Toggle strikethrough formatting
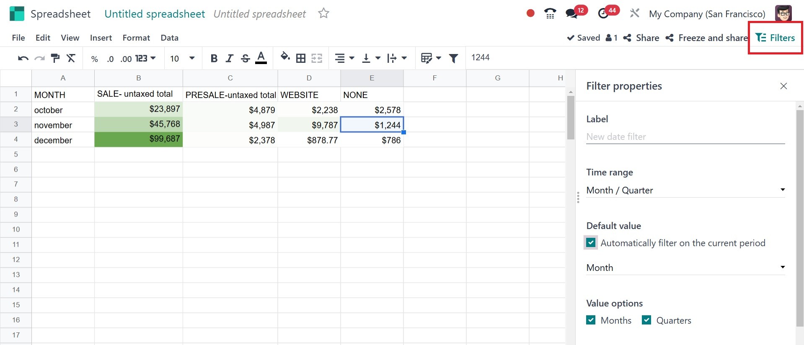The height and width of the screenshot is (345, 804). pyautogui.click(x=246, y=58)
